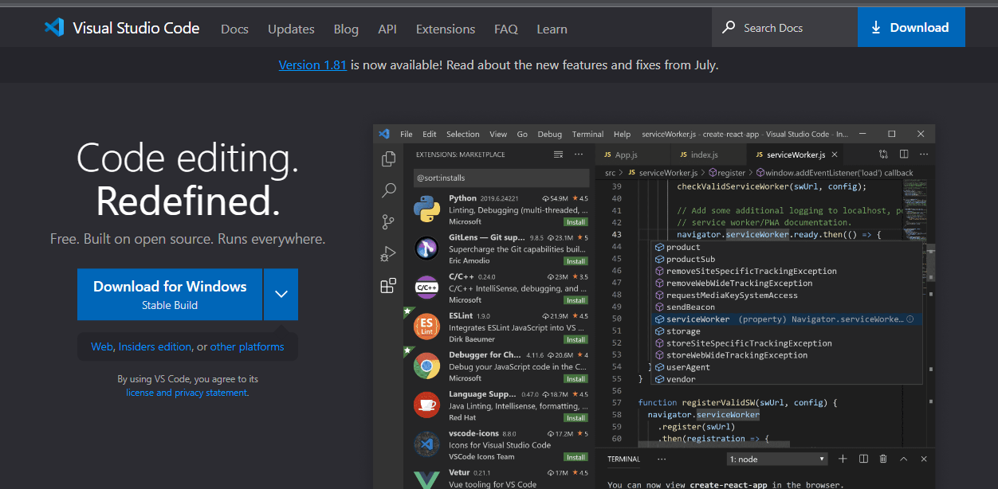Click the Visual Studio Code logo icon
Viewport: 998px width, 489px height.
[54, 28]
